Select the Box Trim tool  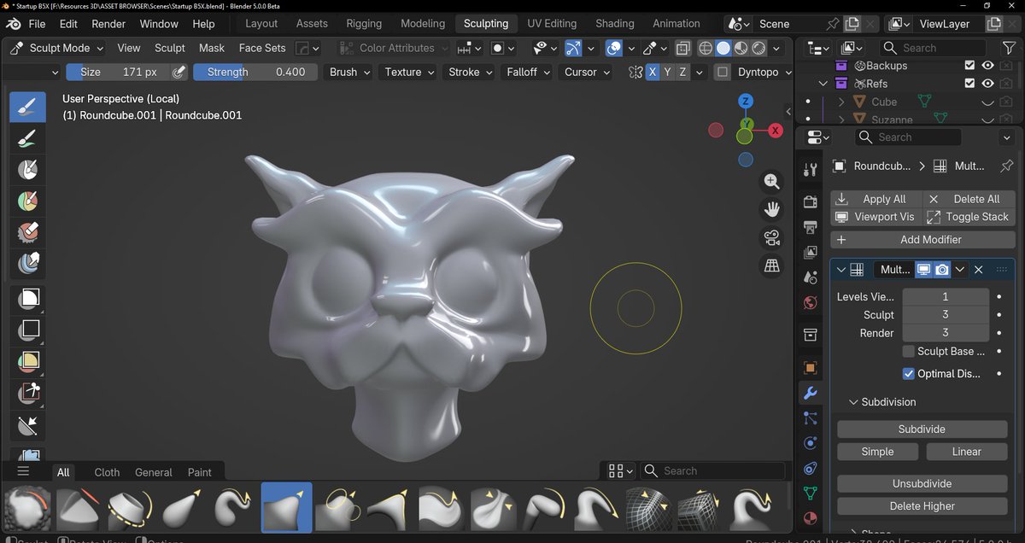tap(29, 393)
